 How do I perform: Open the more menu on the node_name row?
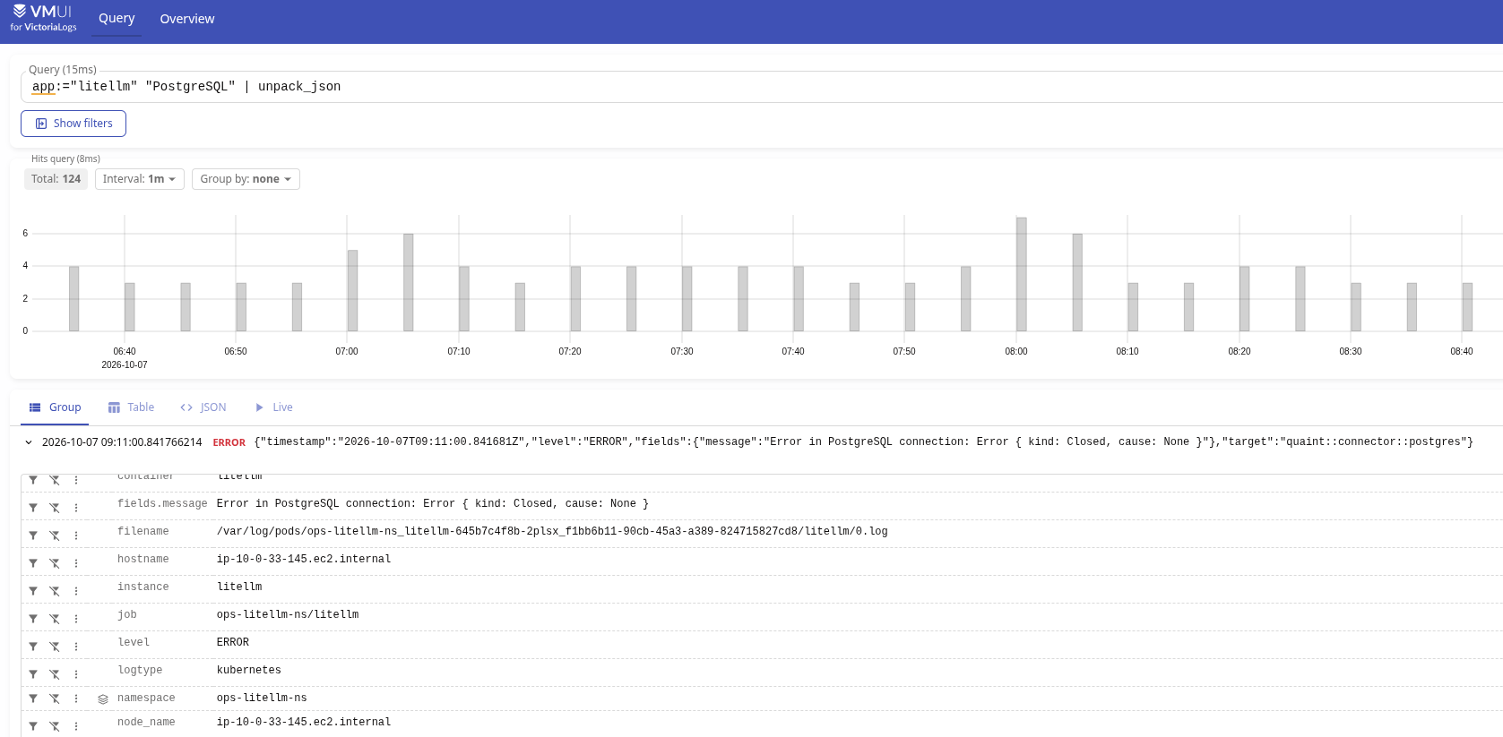[x=76, y=726]
